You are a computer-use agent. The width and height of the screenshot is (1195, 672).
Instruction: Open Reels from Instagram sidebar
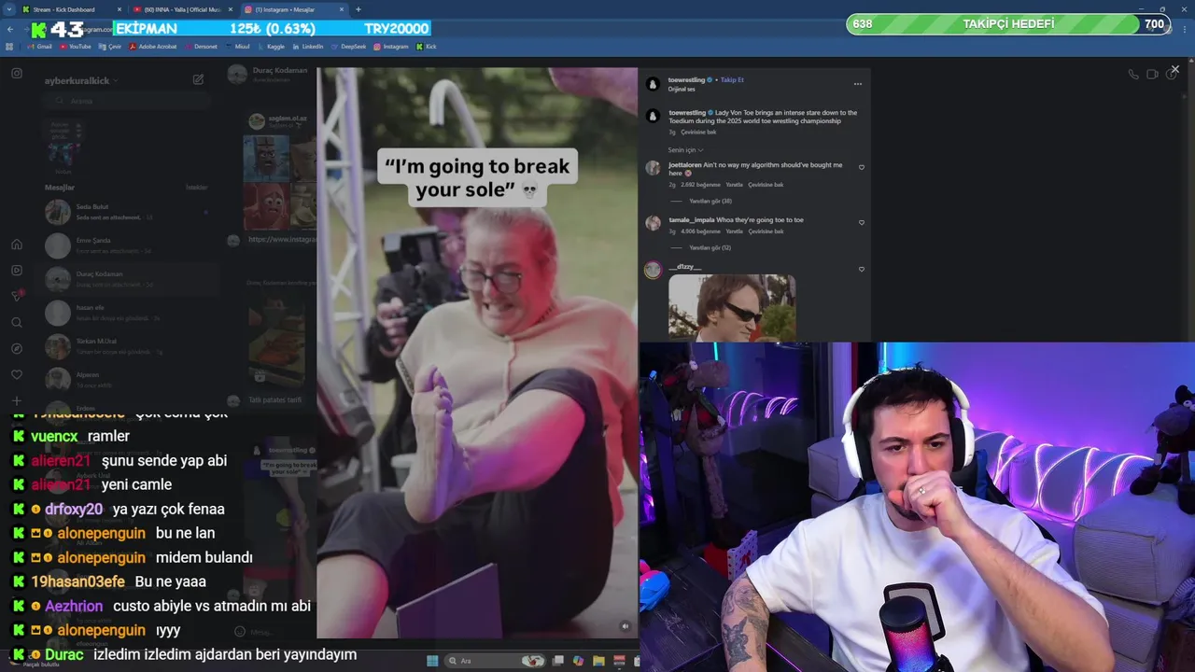tap(17, 271)
